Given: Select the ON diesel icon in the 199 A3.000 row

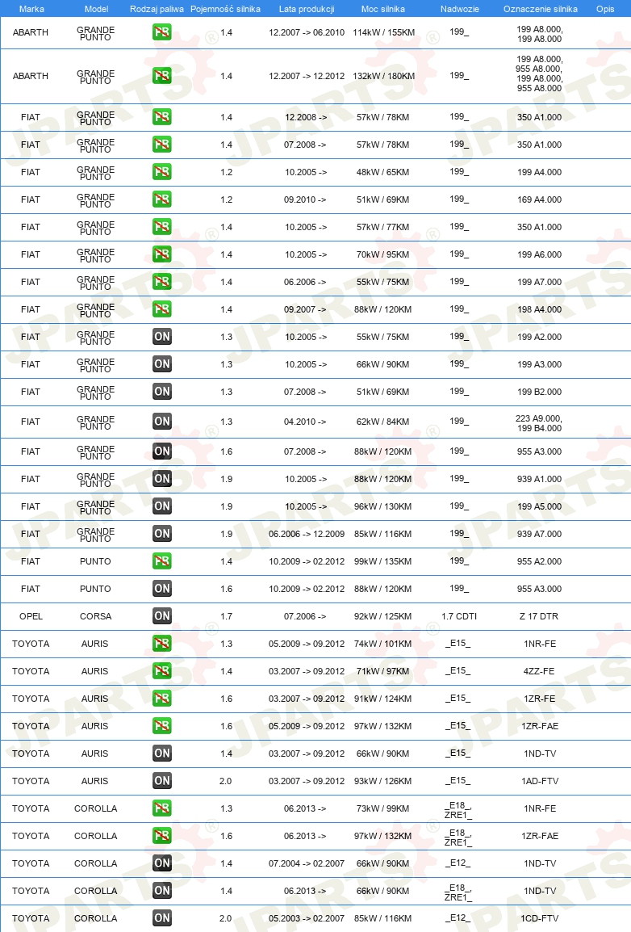Looking at the screenshot, I should coord(162,363).
